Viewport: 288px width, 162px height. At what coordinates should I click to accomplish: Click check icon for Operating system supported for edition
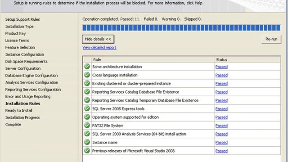87,117
